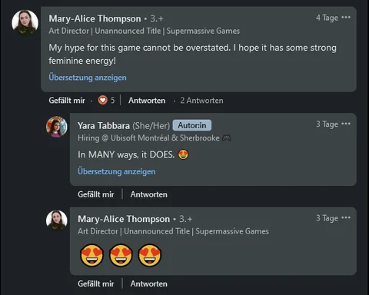Click Antworten under the emoji reply
This screenshot has width=369, height=295.
click(x=149, y=283)
